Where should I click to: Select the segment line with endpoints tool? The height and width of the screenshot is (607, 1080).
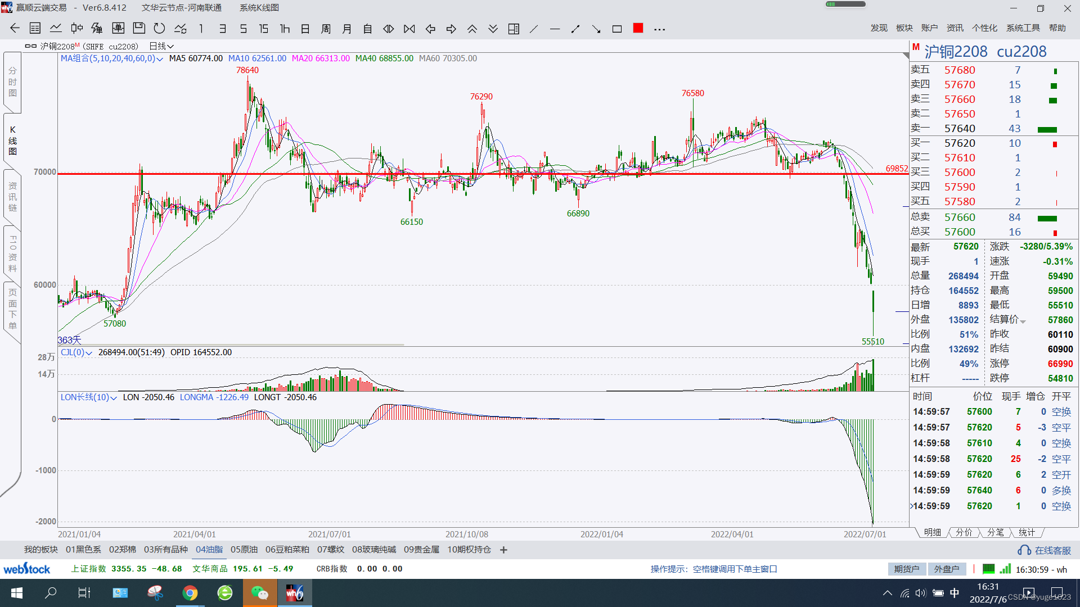pos(575,29)
